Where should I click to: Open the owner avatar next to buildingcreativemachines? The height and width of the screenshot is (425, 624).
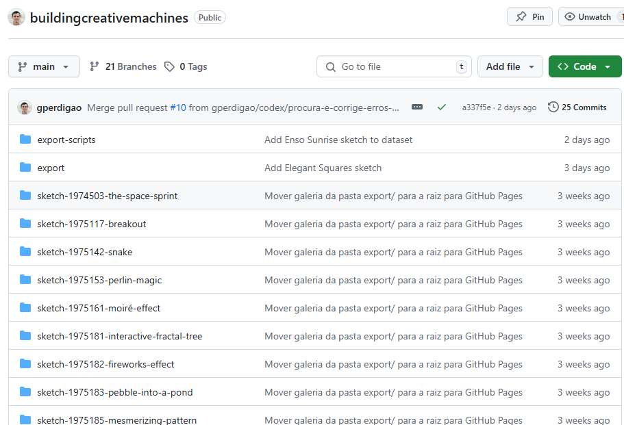pos(16,18)
